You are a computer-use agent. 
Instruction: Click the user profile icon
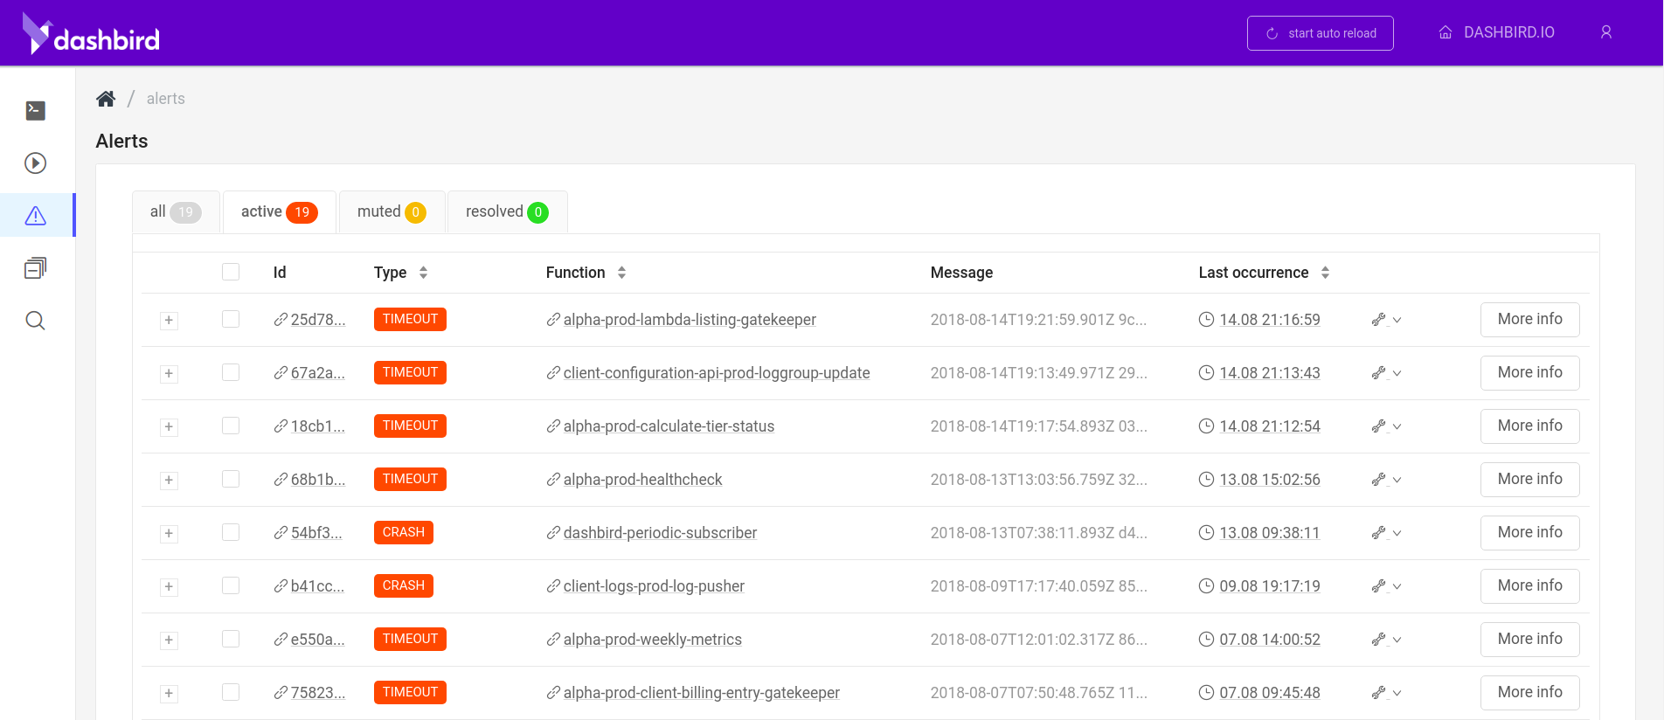point(1605,32)
